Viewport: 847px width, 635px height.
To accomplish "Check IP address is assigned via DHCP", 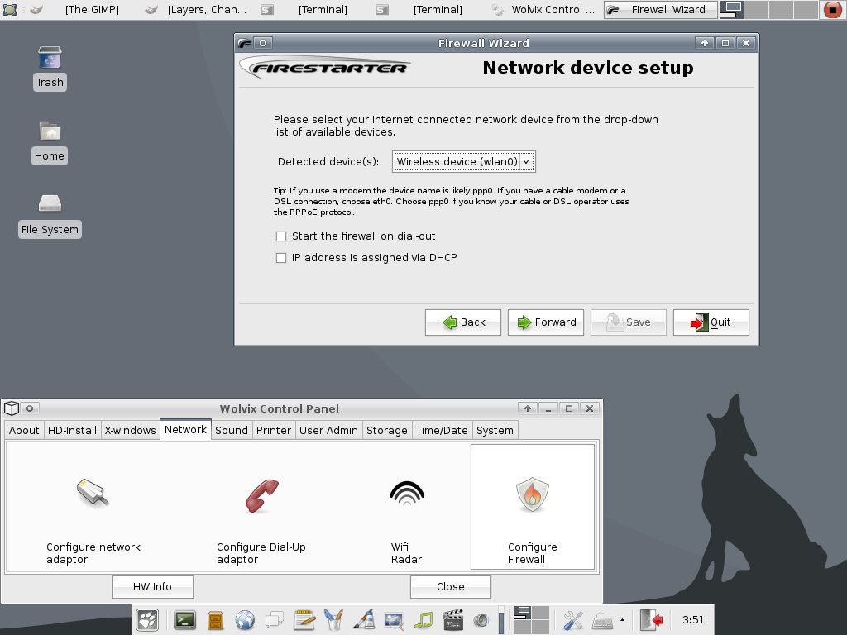I will click(281, 258).
